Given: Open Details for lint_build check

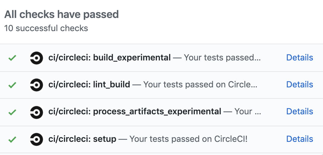Looking at the screenshot, I should click(x=299, y=85).
